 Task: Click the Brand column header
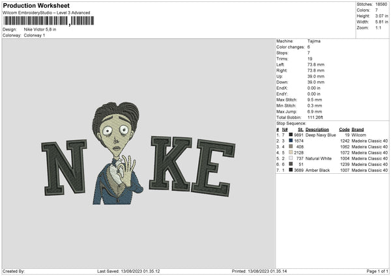point(358,130)
